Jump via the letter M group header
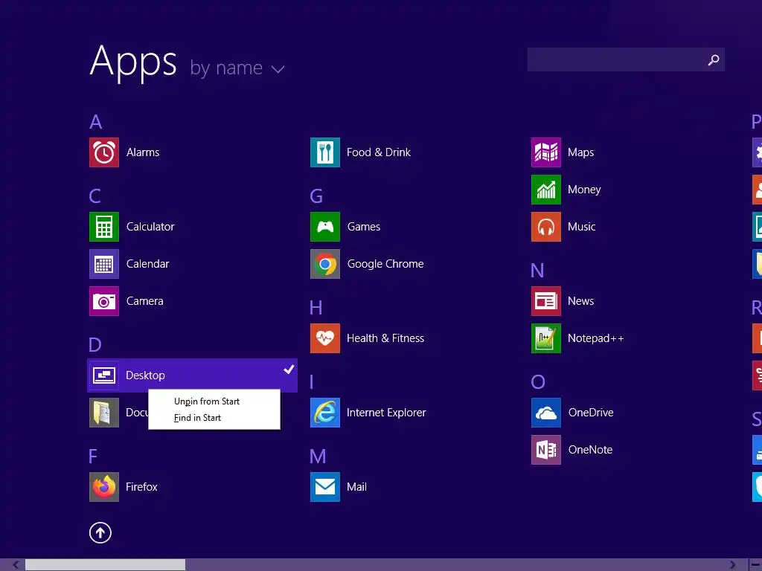Viewport: 762px width, 571px height. [x=318, y=457]
